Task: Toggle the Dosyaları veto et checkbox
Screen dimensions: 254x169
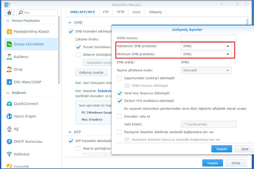Action: pos(120,117)
